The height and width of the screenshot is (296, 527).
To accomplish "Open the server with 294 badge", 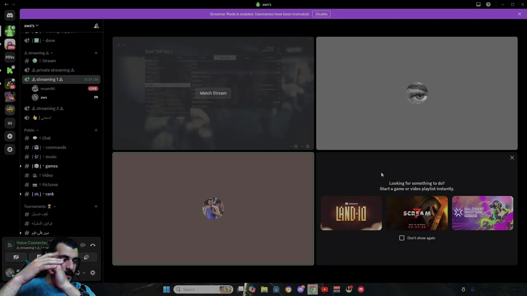I will click(10, 44).
